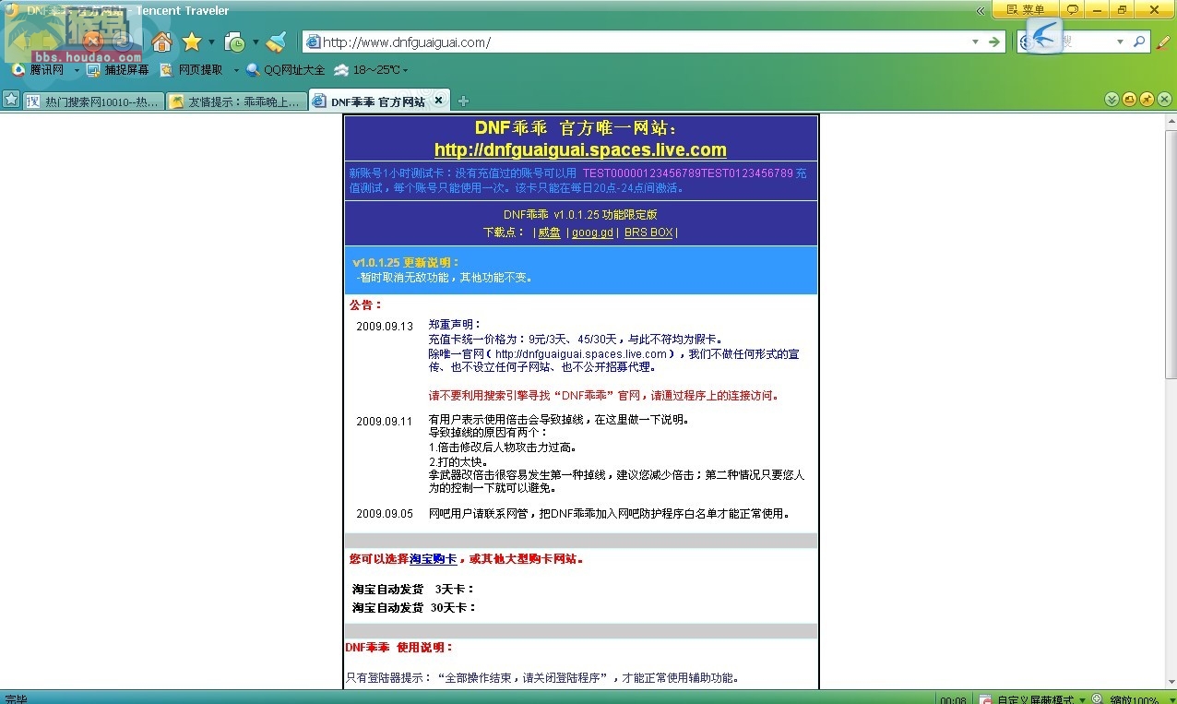This screenshot has width=1177, height=704.
Task: Click the 2009.09.13 announcement date
Action: 385,326
